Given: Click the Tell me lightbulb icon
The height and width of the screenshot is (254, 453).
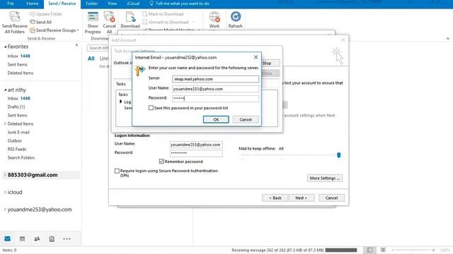Looking at the screenshot, I should point(151,4).
